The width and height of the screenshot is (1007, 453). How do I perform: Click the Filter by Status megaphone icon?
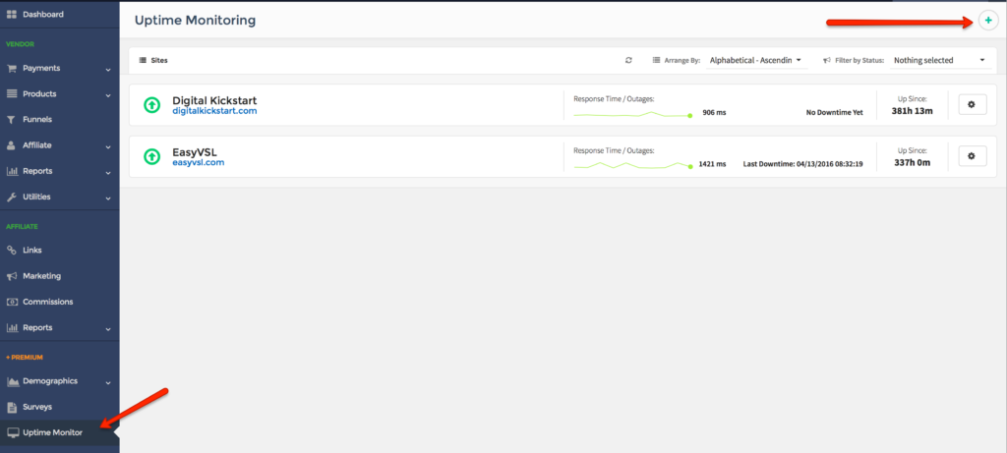click(x=827, y=60)
